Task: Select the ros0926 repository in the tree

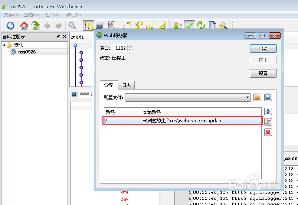Action: point(38,52)
